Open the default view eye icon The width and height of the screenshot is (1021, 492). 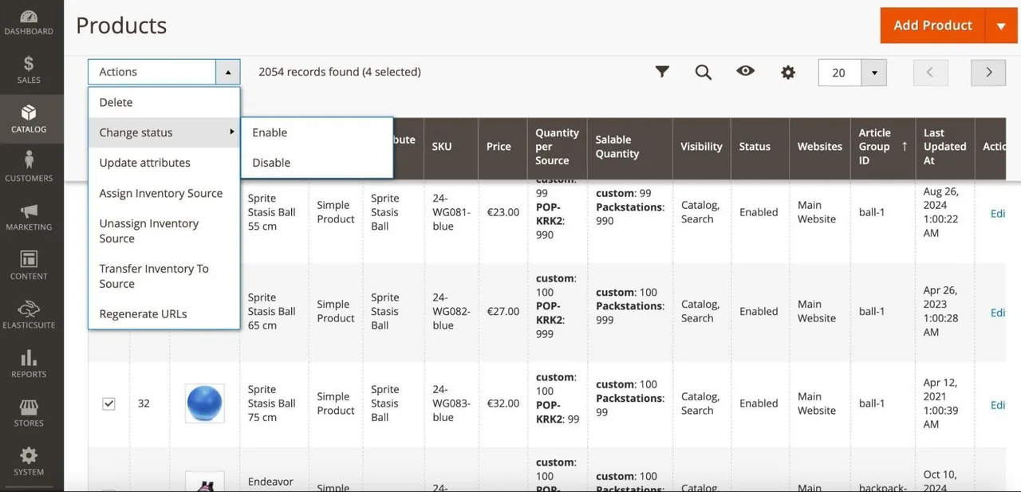pos(745,71)
